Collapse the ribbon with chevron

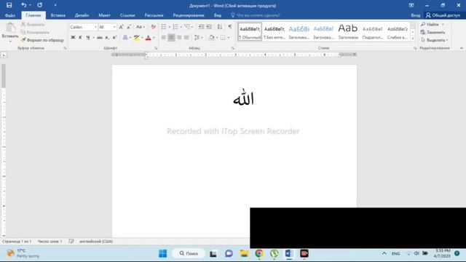(x=462, y=48)
